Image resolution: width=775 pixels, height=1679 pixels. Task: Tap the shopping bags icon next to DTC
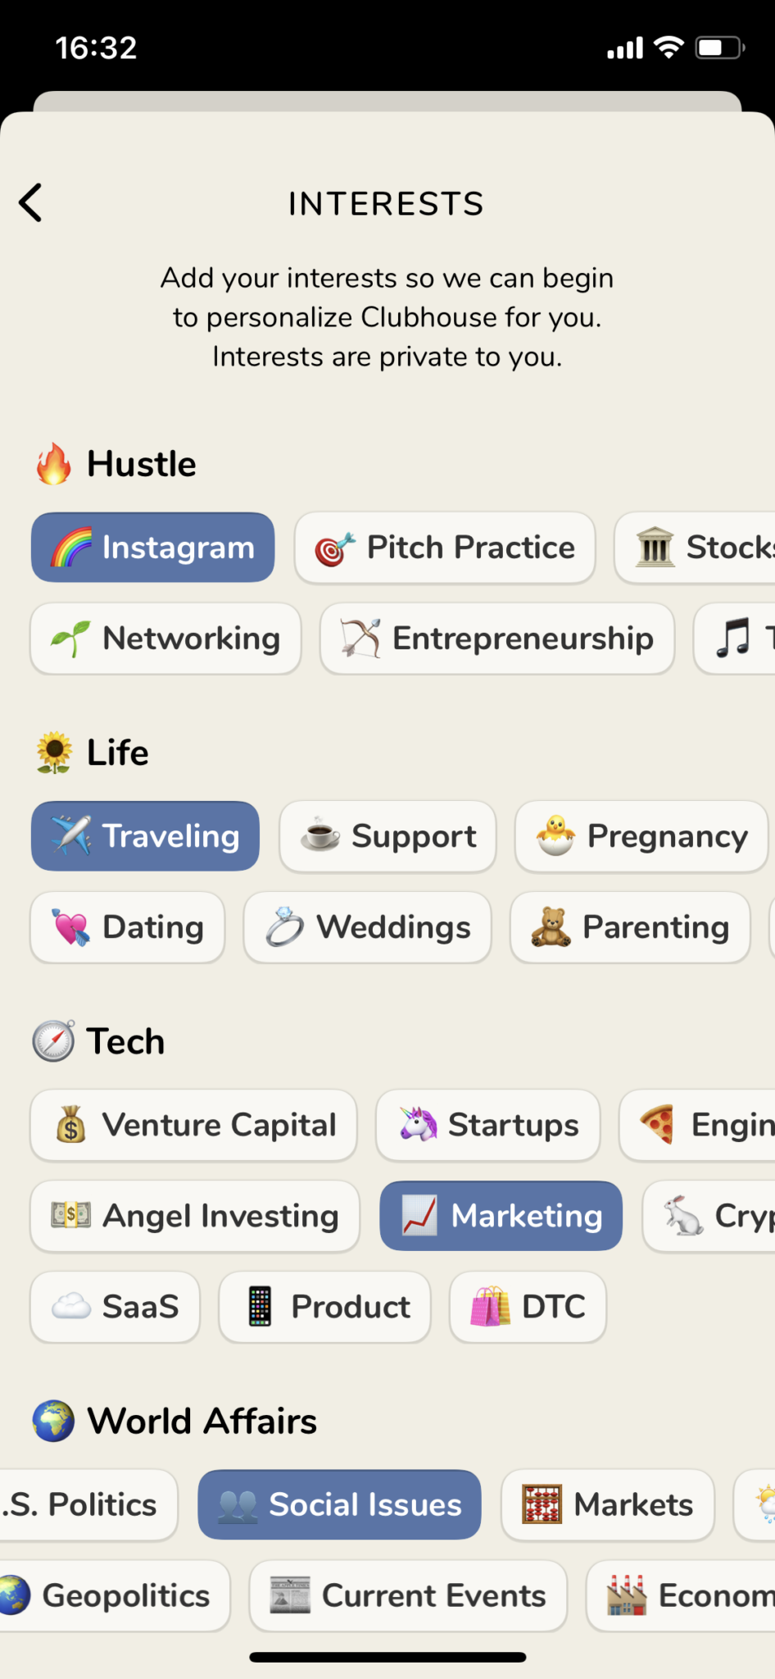[491, 1307]
